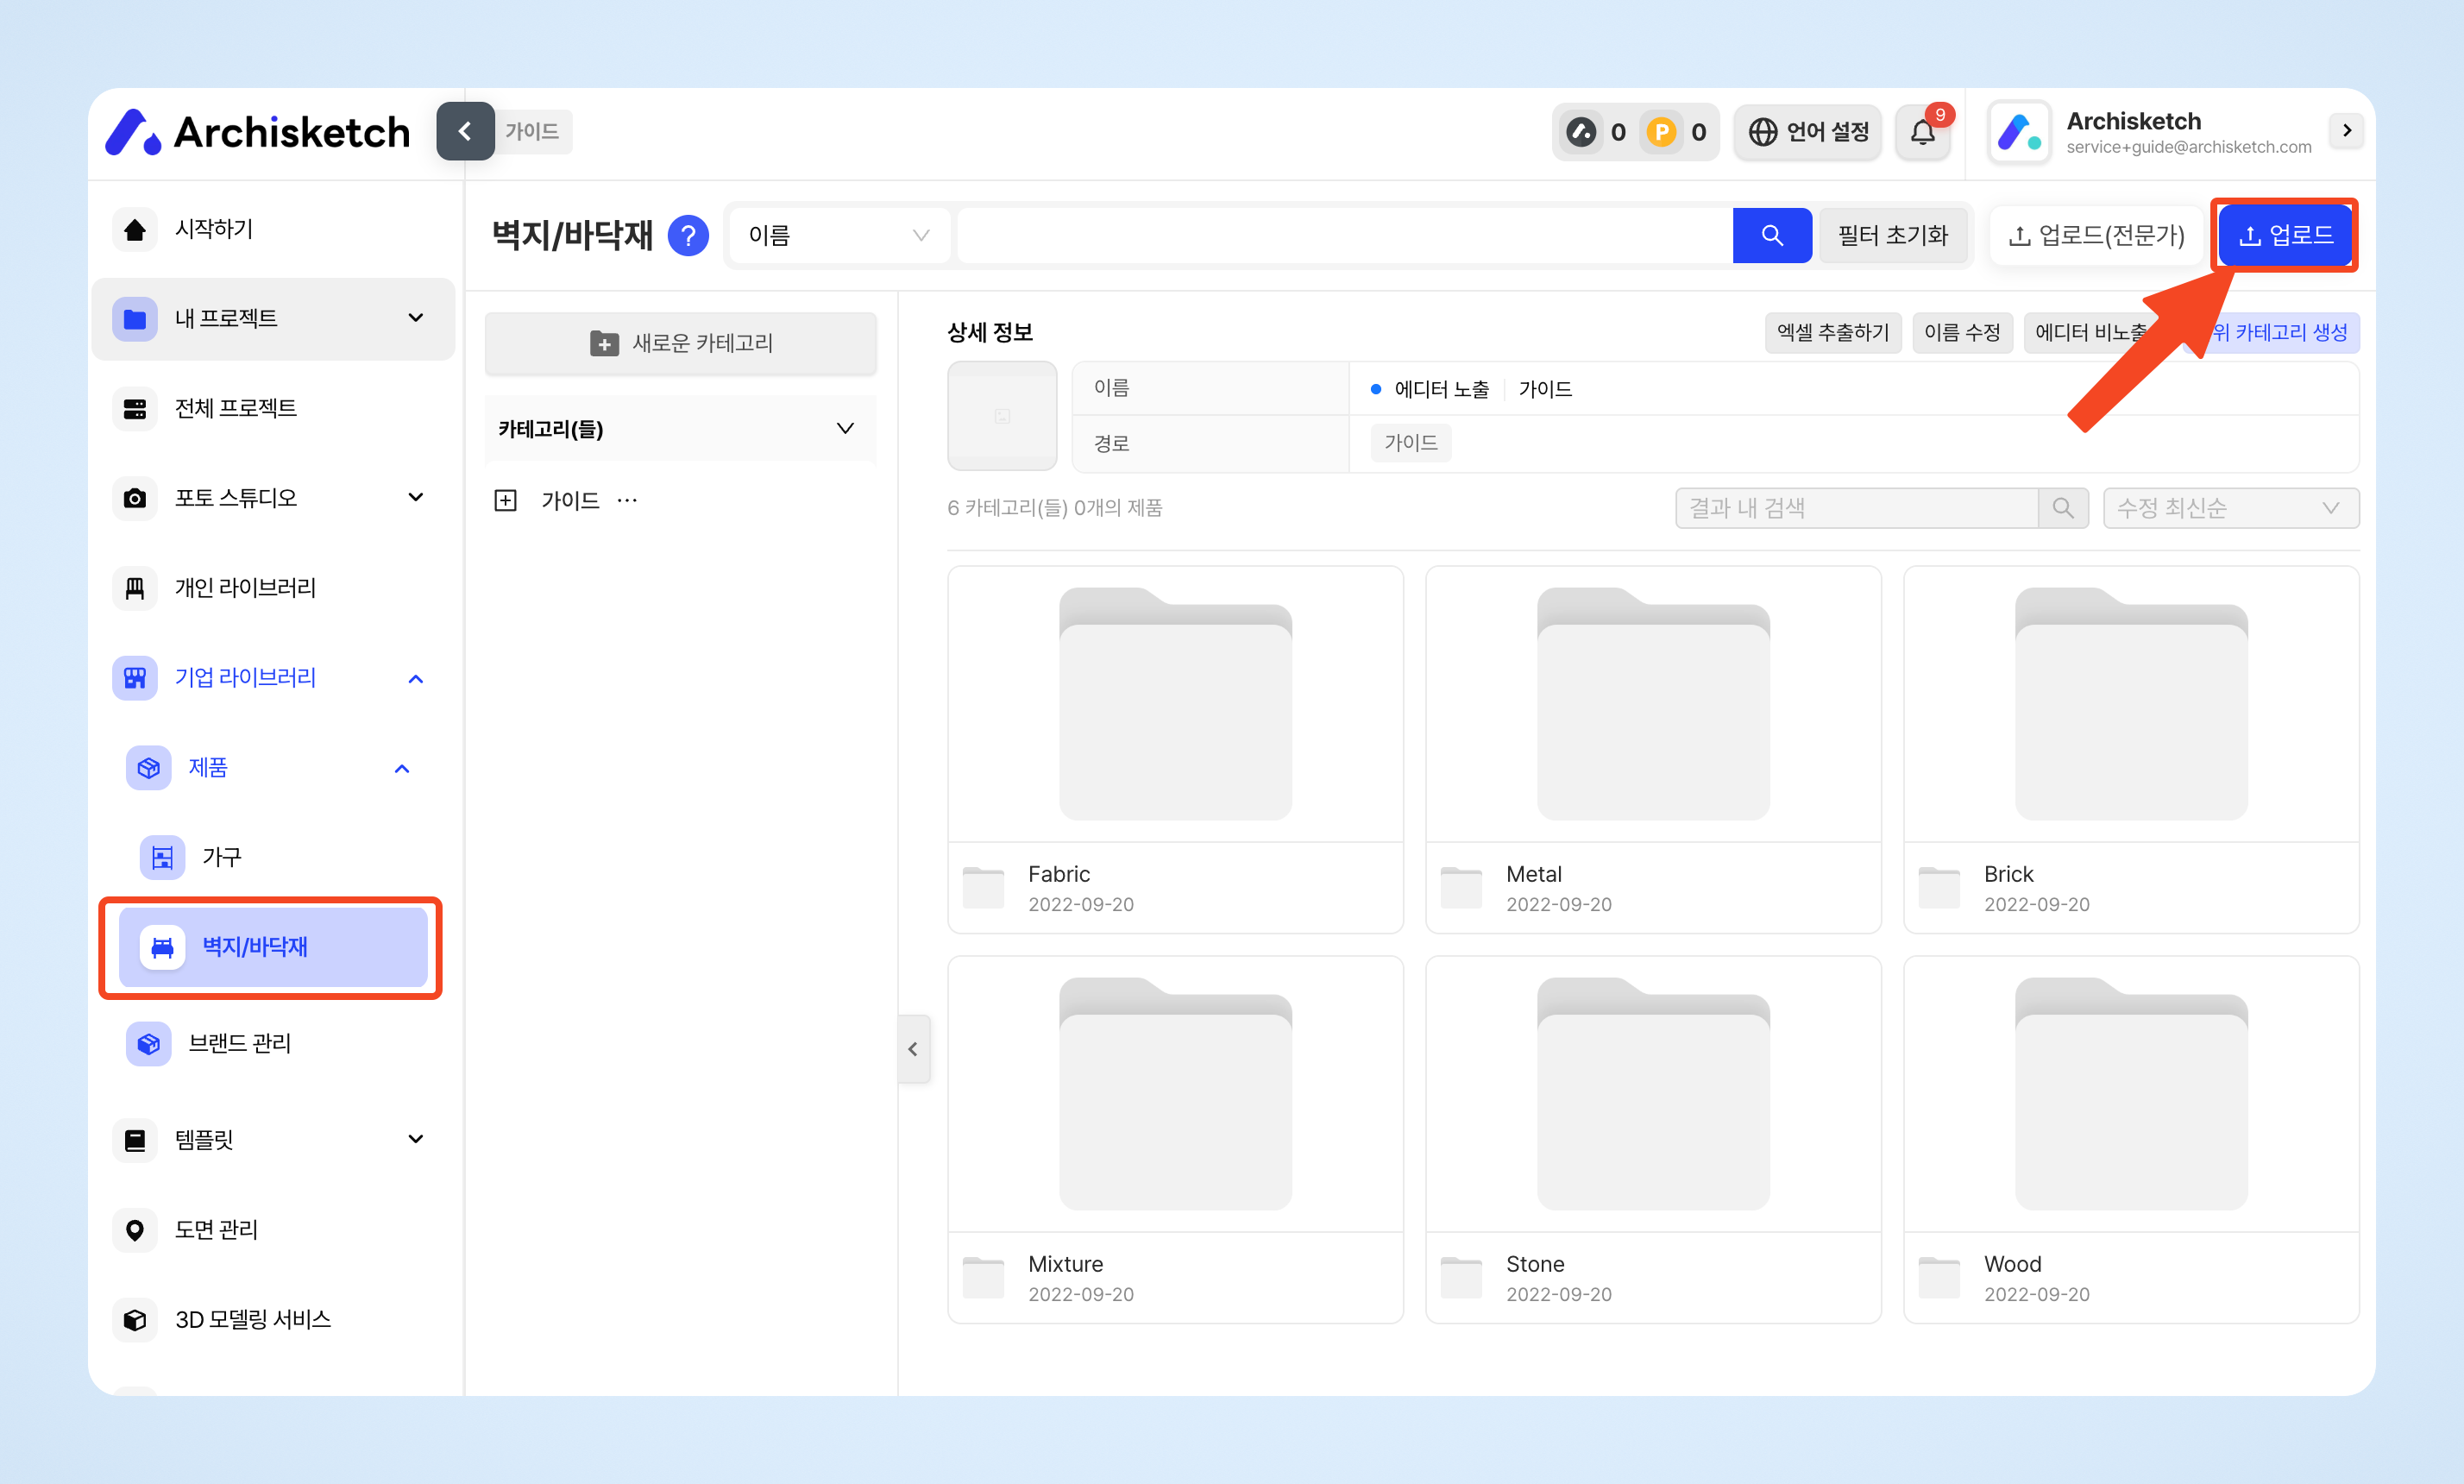Click the 필터 초기화 button
This screenshot has height=1484, width=2464.
click(1892, 235)
